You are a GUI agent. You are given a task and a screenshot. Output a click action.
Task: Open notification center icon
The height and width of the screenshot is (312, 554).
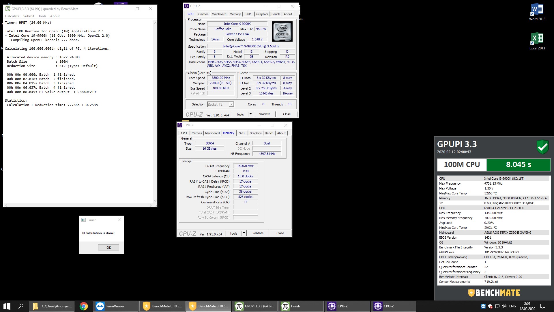coord(542,306)
